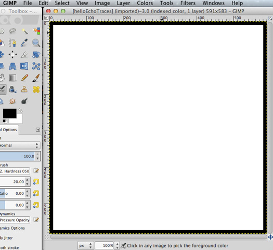
Task: Select the Fuzzy Select magic wand tool
Action: coord(24,31)
